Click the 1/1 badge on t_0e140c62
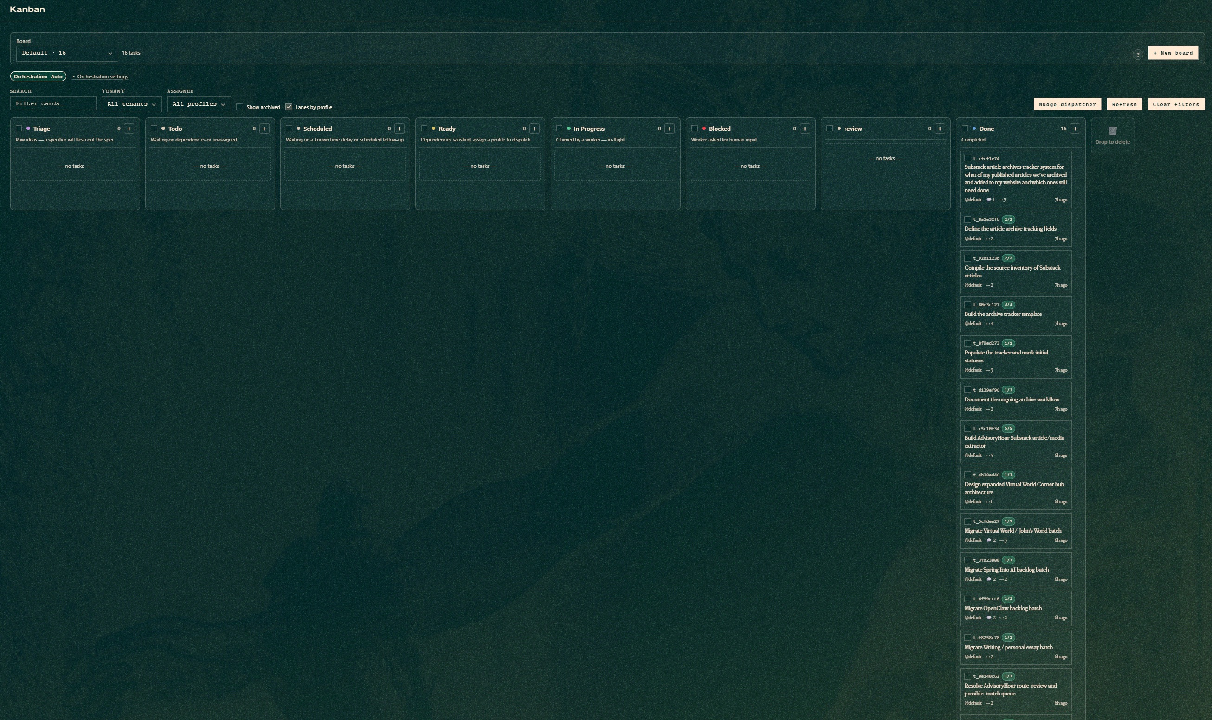This screenshot has width=1212, height=720. coord(1008,676)
